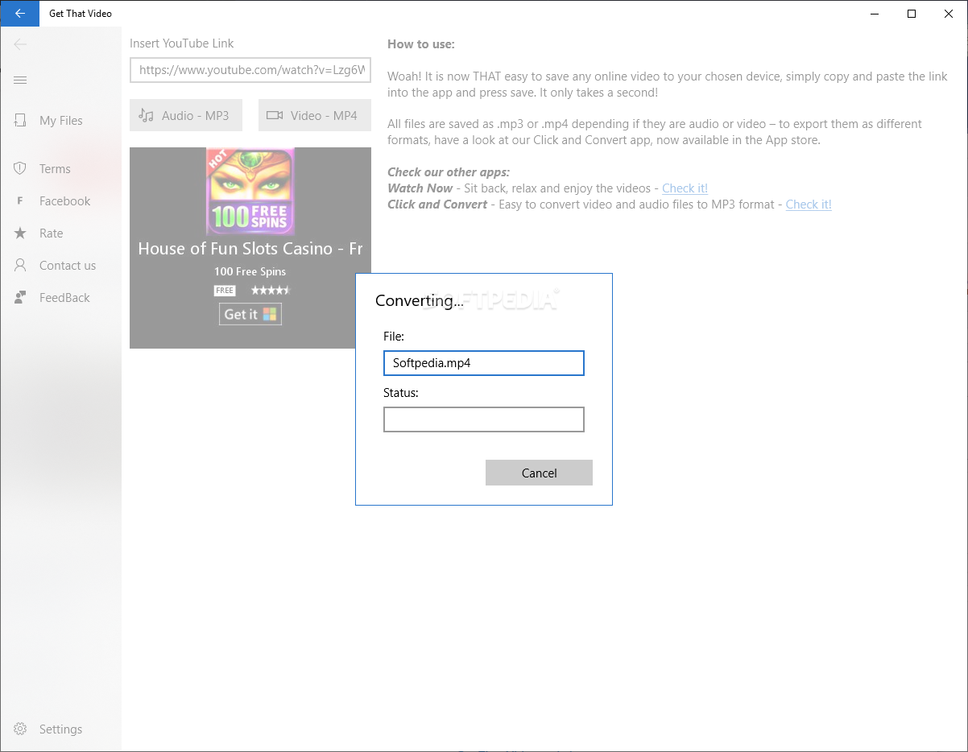Choose Video - MP4 download
The width and height of the screenshot is (968, 752).
coord(315,115)
